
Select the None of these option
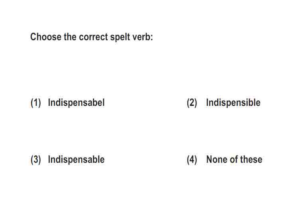(234, 159)
